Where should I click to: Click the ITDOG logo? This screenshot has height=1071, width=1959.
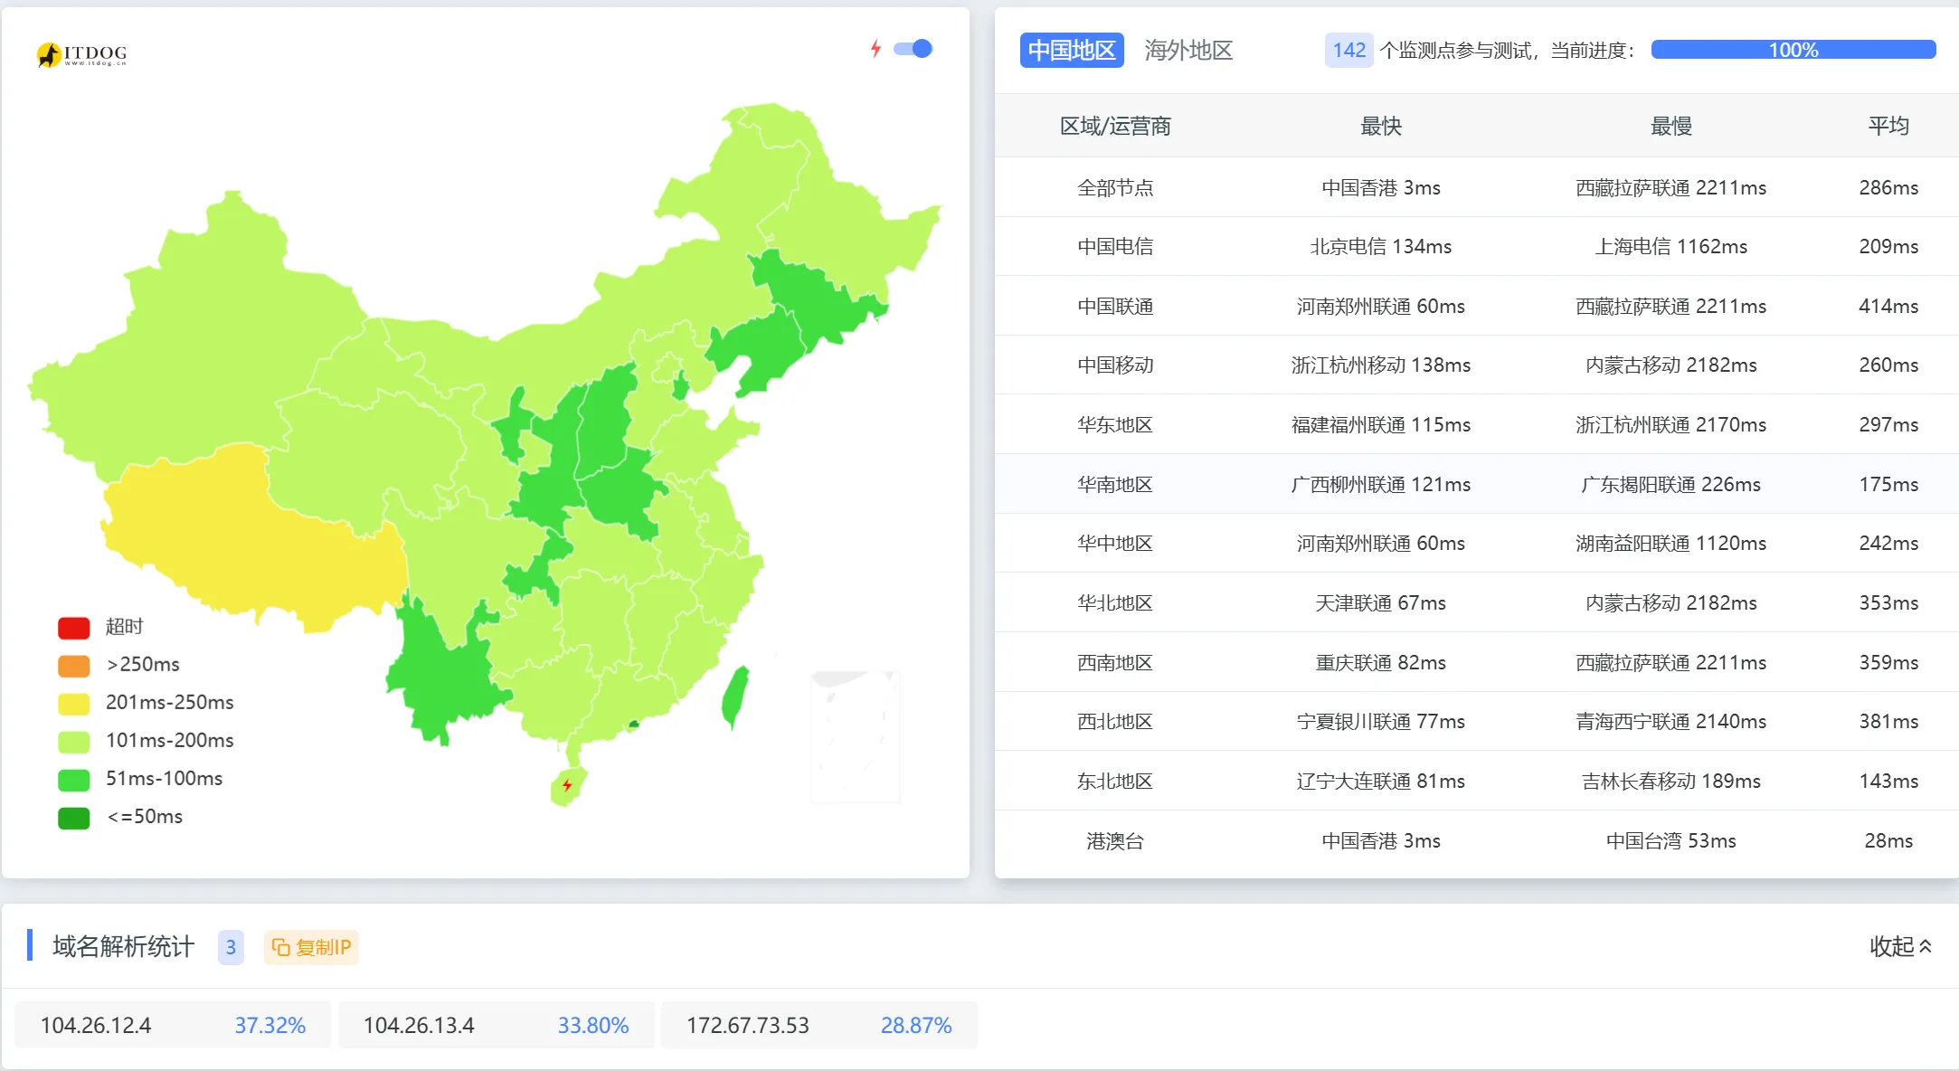click(81, 54)
